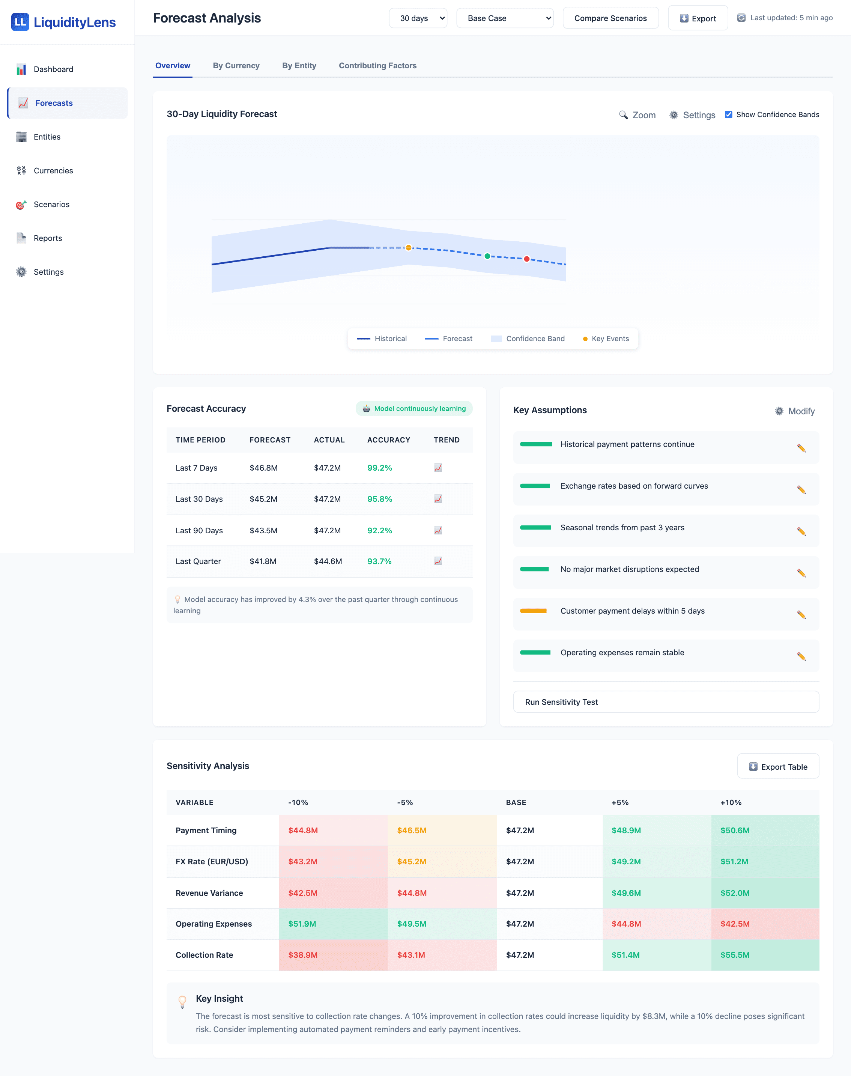851x1076 pixels.
Task: Uncheck Show Confidence Bands checkbox
Action: tap(728, 114)
